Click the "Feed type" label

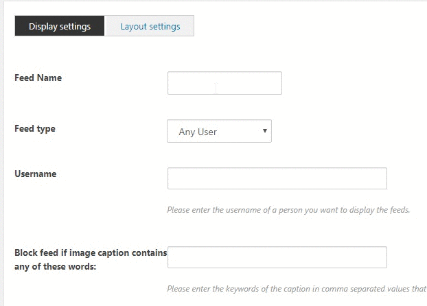[35, 129]
